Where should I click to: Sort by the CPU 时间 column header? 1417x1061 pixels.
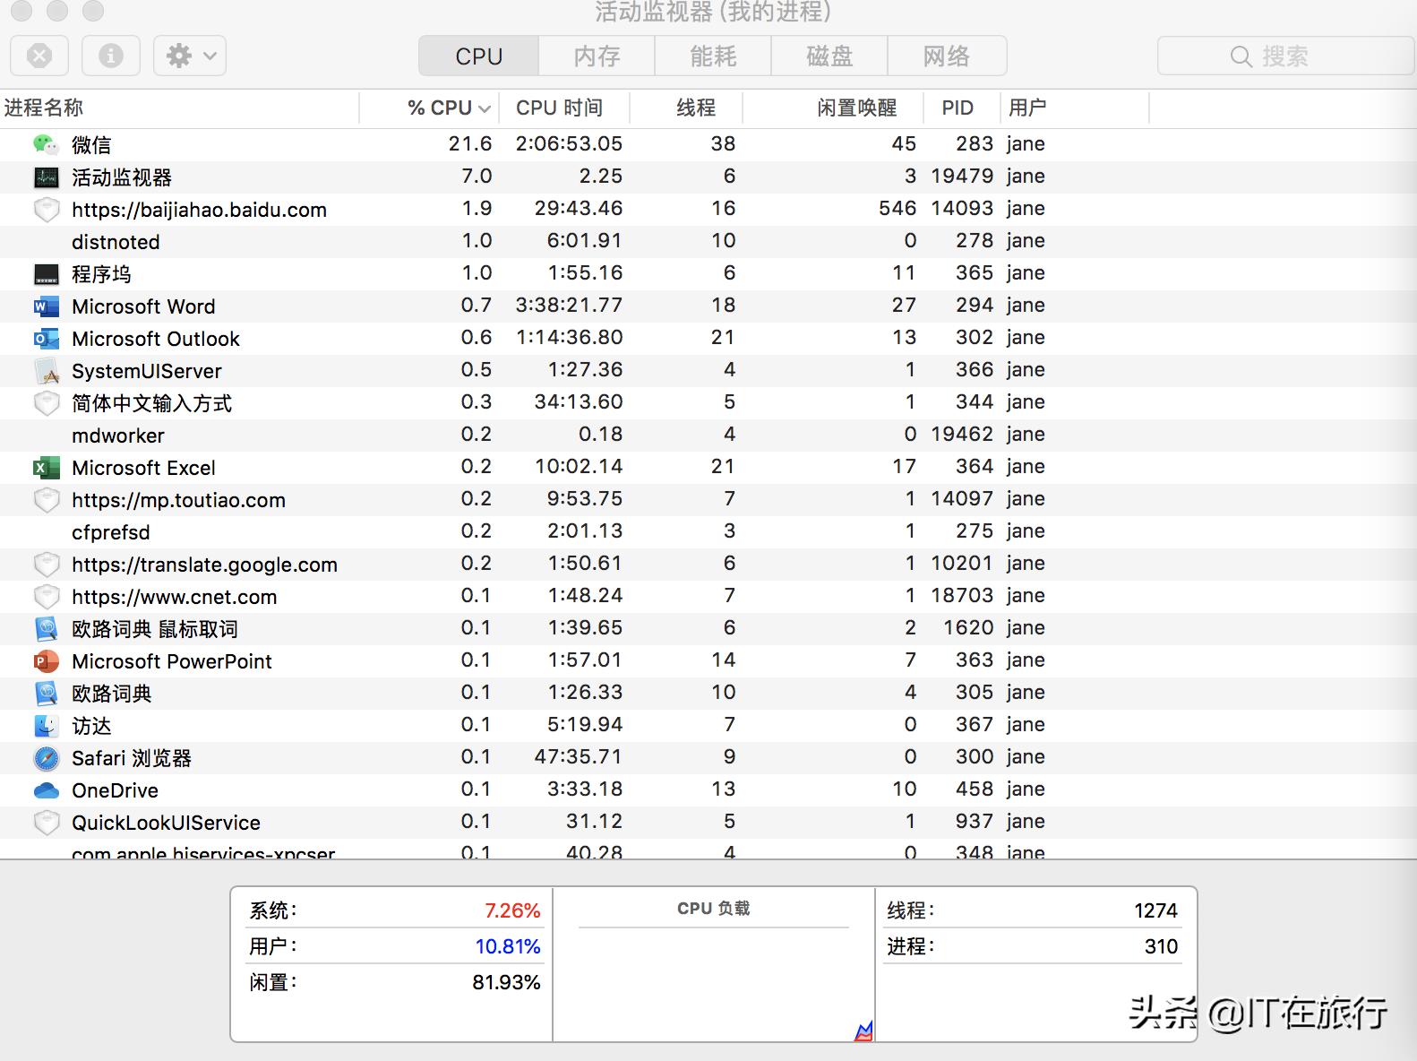tap(564, 108)
